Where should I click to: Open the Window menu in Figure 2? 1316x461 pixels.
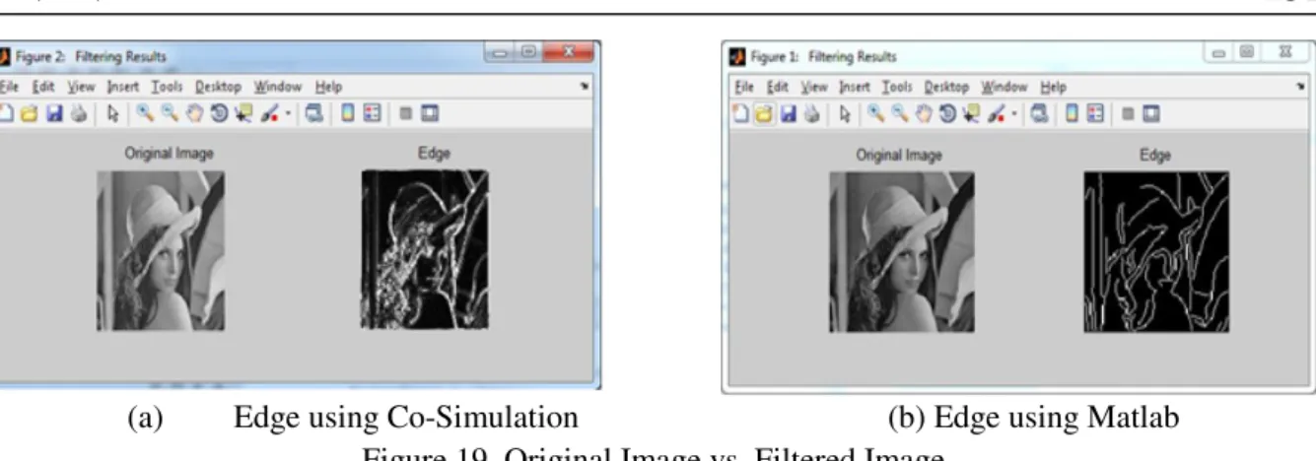278,87
